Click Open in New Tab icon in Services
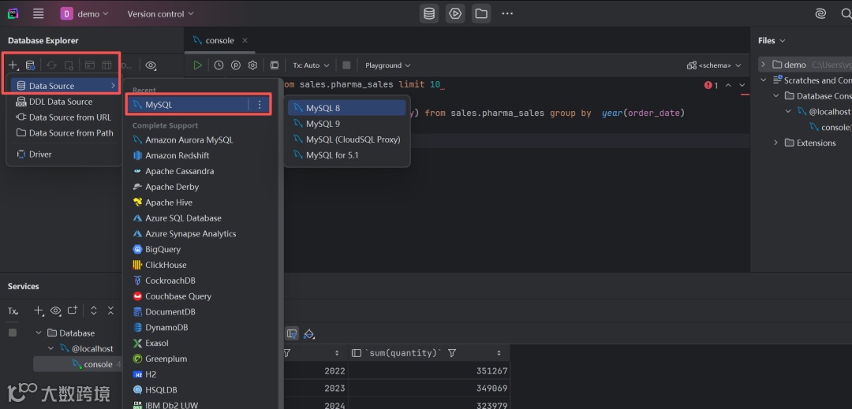 (x=73, y=310)
